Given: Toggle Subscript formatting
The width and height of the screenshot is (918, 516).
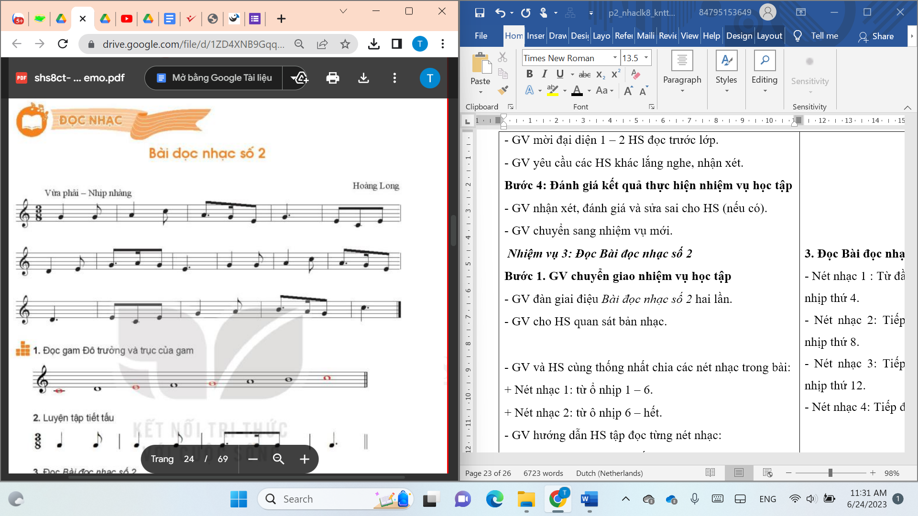Looking at the screenshot, I should click(601, 75).
